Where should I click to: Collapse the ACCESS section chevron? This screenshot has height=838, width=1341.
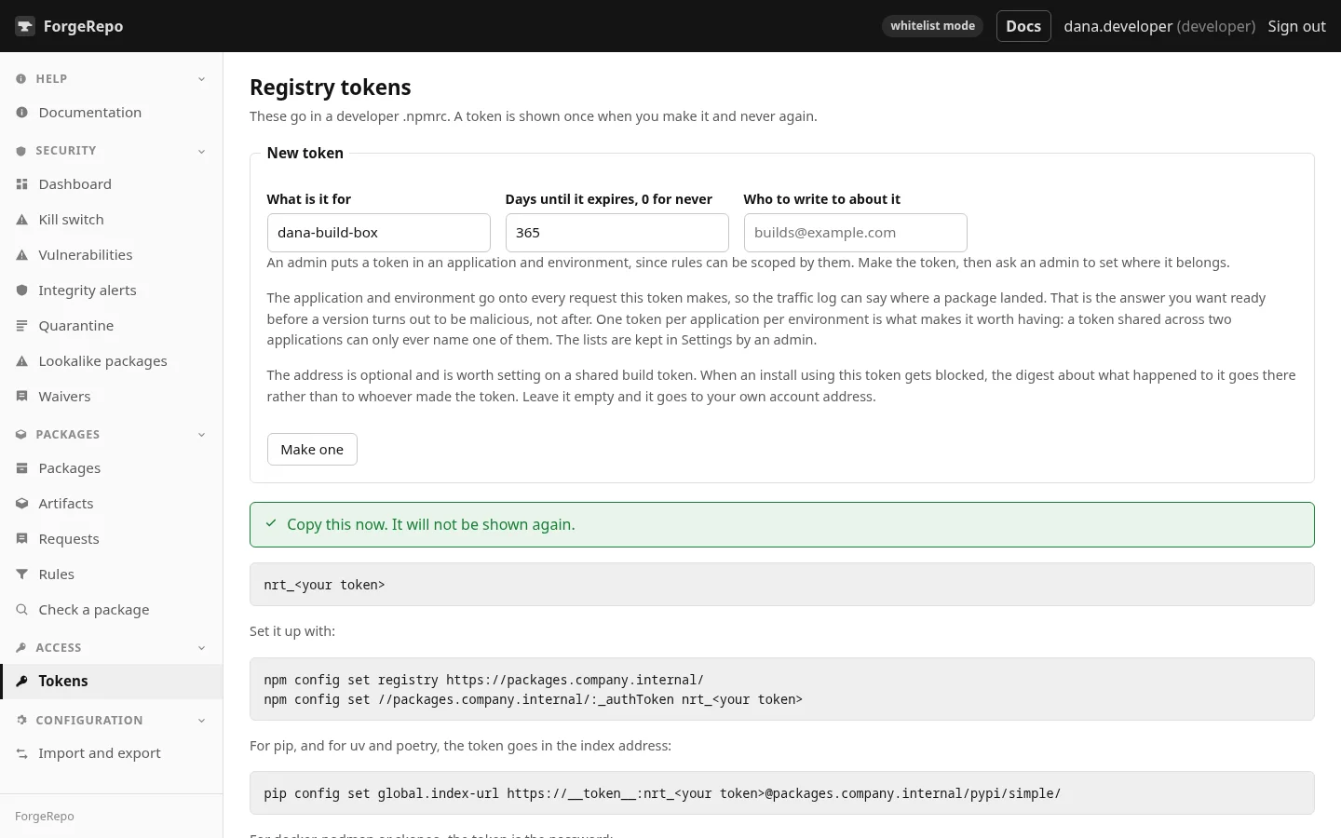click(x=201, y=648)
